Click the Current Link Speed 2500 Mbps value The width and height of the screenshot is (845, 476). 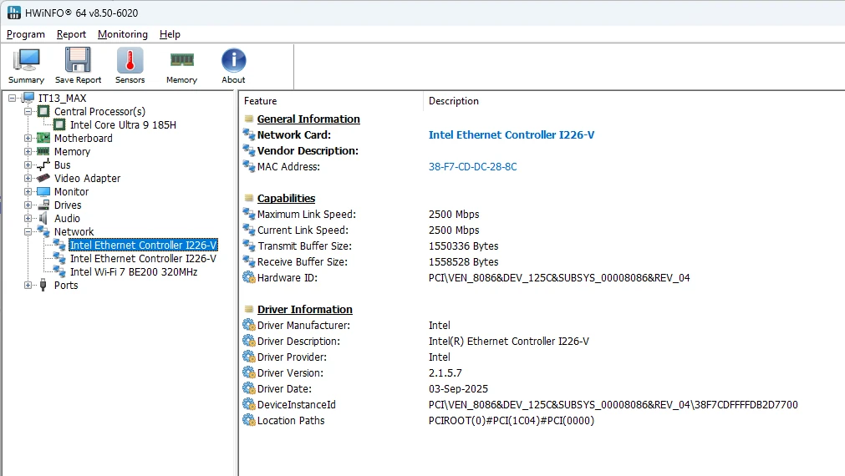[x=454, y=230]
